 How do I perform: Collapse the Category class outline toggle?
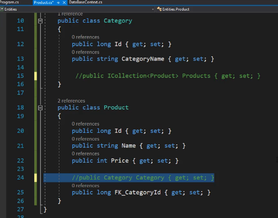click(x=40, y=21)
